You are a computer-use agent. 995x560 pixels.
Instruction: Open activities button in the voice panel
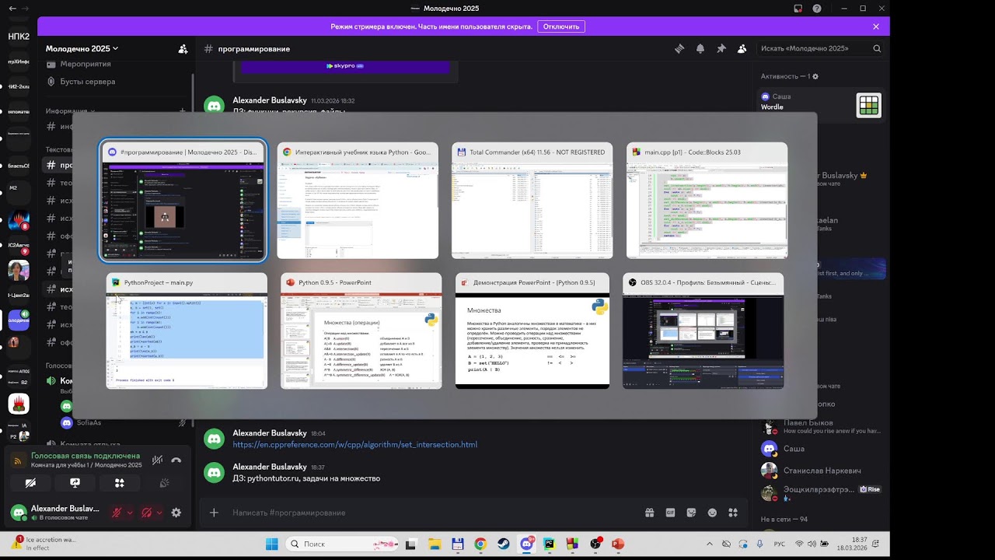tap(120, 483)
